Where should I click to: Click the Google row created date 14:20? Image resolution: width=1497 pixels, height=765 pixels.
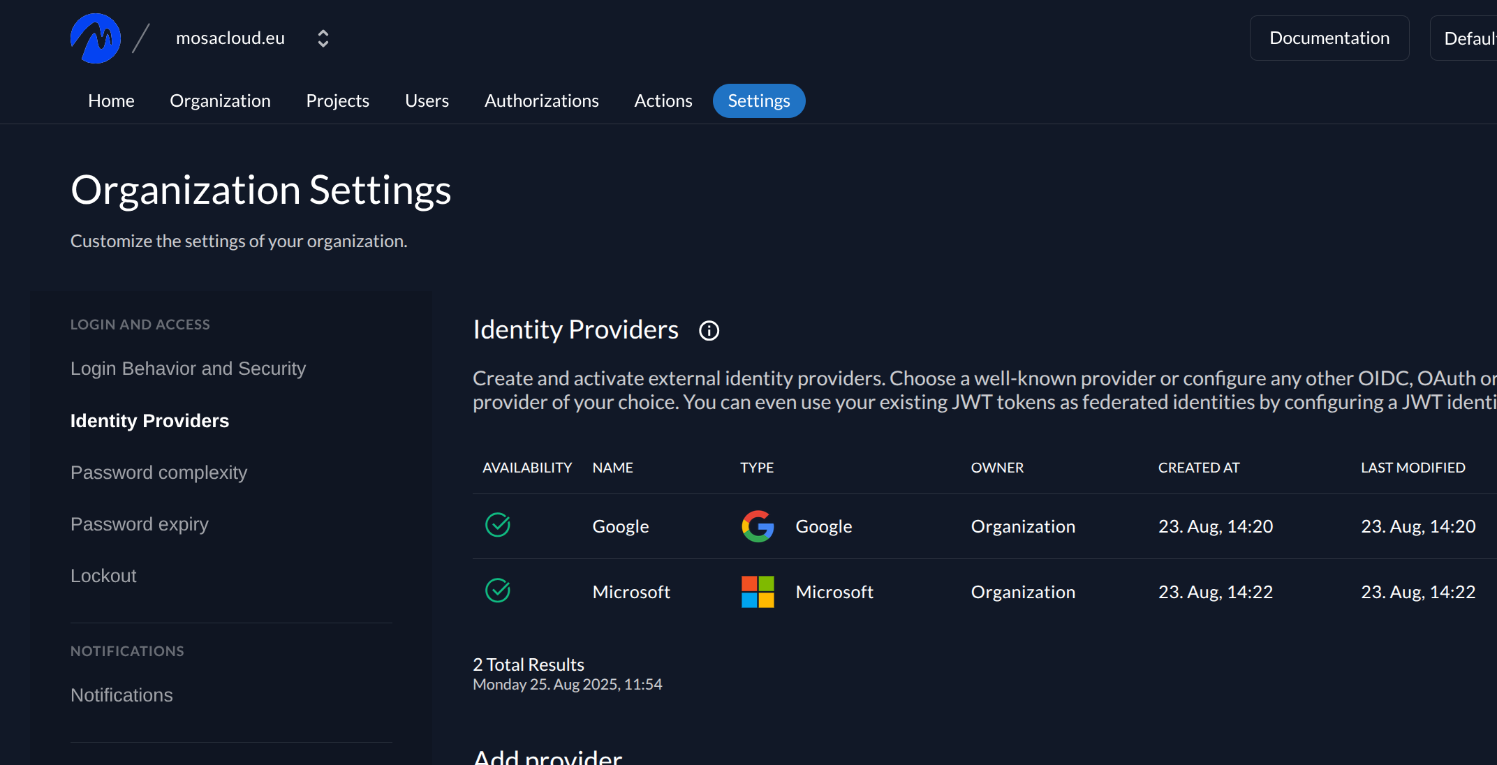1216,526
